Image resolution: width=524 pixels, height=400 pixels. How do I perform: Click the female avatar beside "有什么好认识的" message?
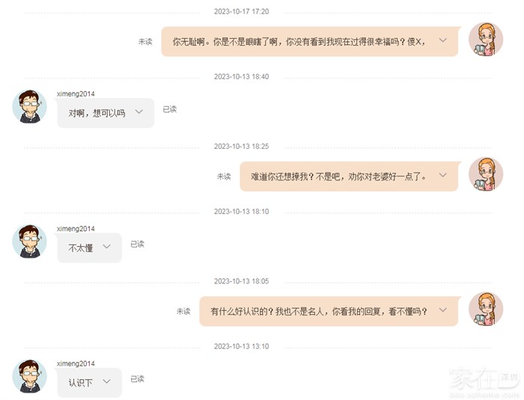(x=485, y=310)
